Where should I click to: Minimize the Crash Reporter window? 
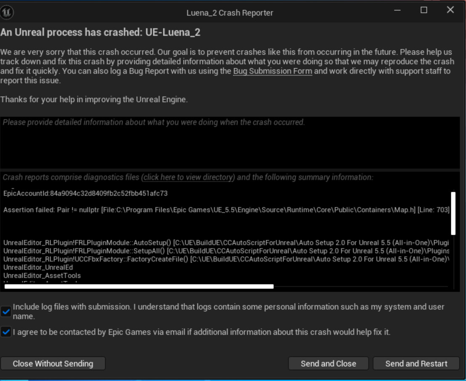(x=397, y=10)
